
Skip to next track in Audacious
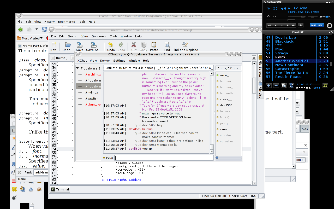(293, 25)
